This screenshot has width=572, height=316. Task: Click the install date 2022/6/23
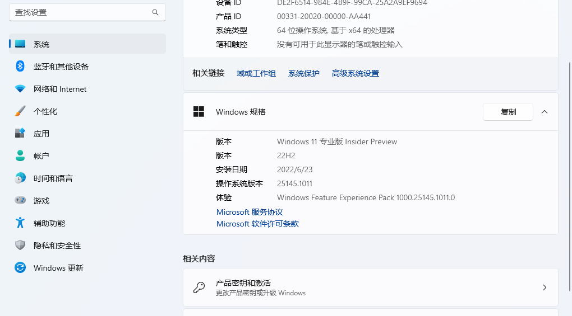tap(295, 169)
